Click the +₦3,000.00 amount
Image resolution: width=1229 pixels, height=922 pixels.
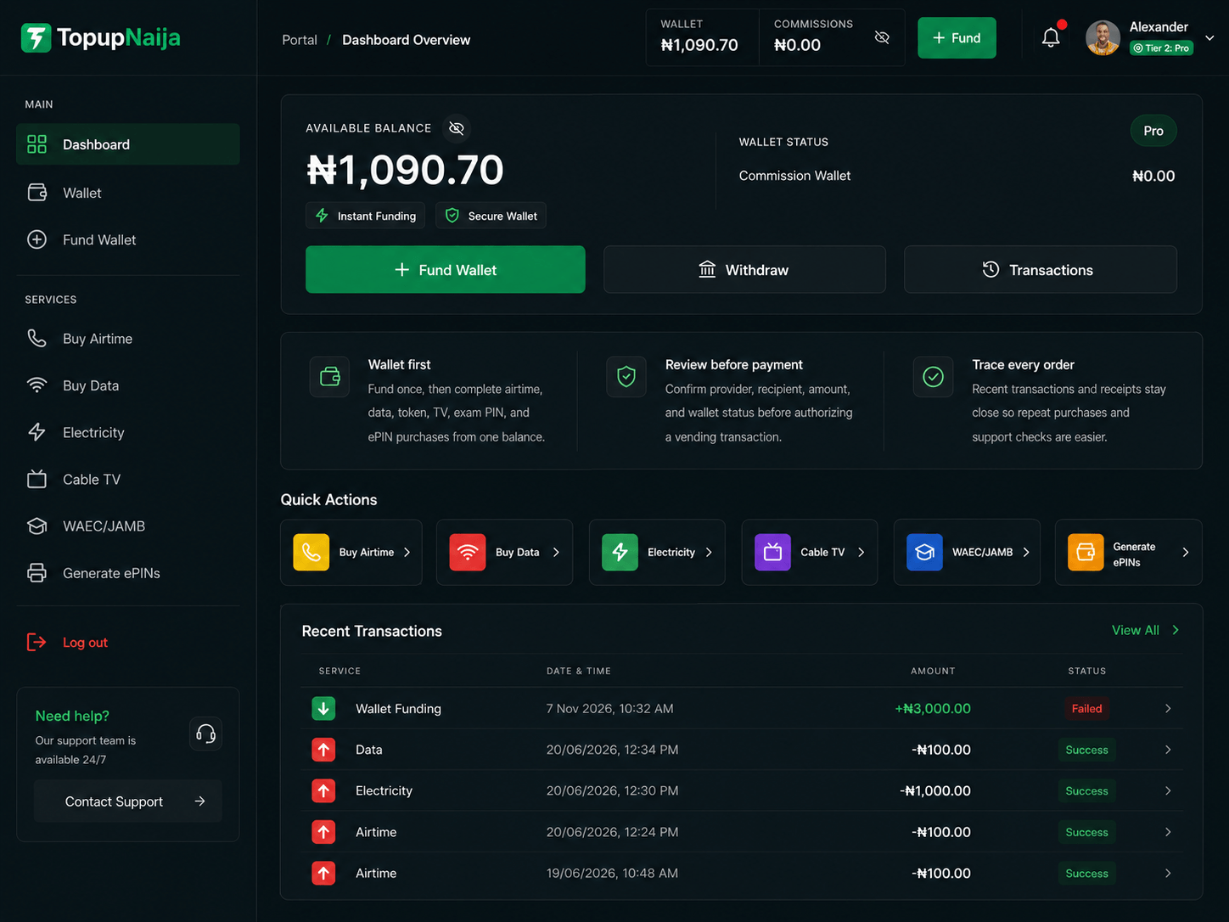[x=933, y=708]
